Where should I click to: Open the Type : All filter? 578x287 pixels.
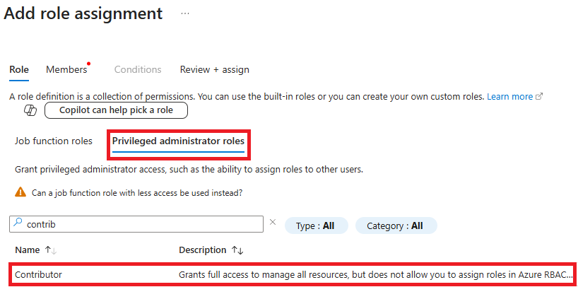pos(317,225)
